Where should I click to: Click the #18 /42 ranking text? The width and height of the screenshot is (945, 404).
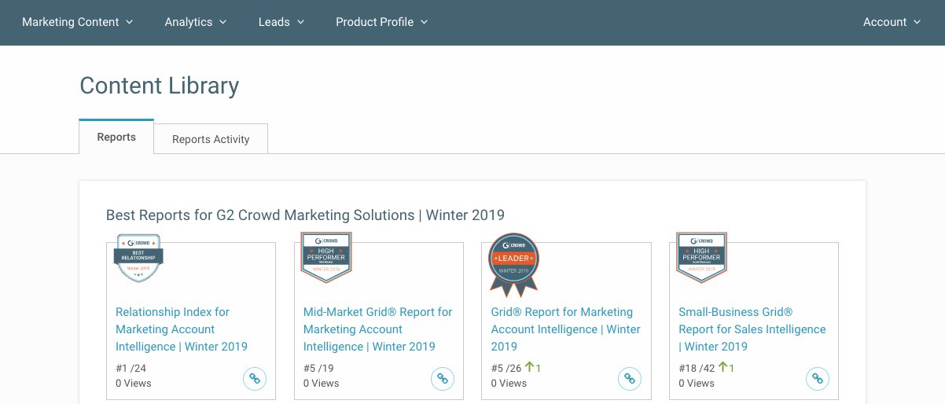[697, 368]
